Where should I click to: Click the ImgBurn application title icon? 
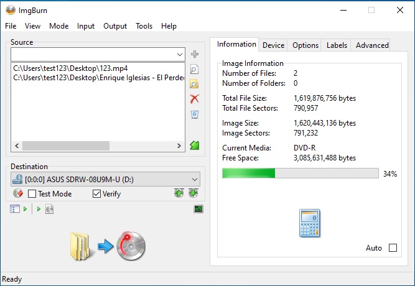(11, 10)
